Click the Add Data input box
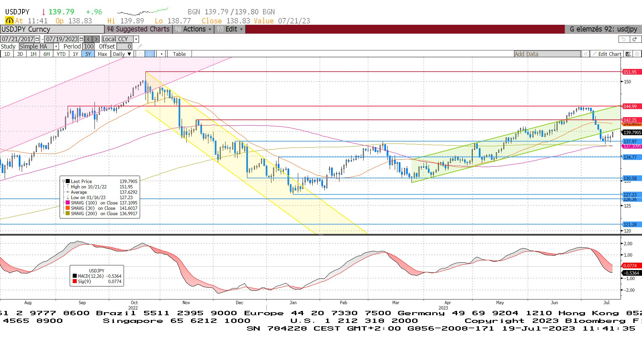The image size is (642, 347). coord(547,54)
